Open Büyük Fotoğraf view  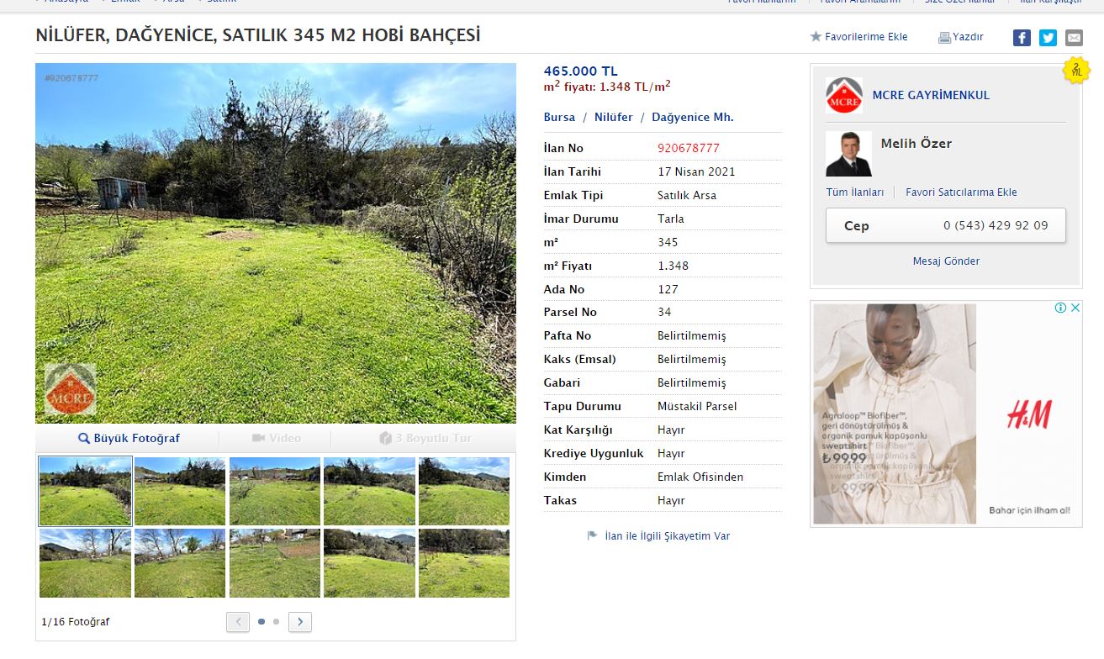point(129,438)
